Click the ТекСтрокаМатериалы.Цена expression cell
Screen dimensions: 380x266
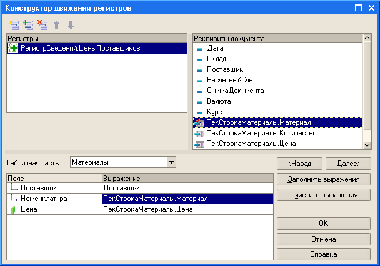pos(188,209)
